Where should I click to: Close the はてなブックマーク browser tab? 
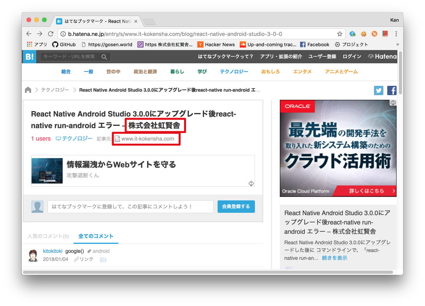tap(136, 21)
